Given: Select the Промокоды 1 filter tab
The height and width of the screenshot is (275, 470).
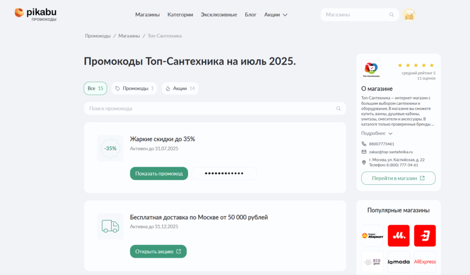Looking at the screenshot, I should pos(134,89).
